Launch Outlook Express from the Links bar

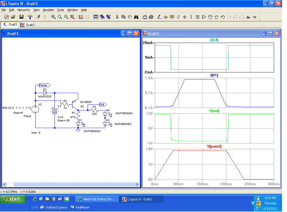click(54, 207)
